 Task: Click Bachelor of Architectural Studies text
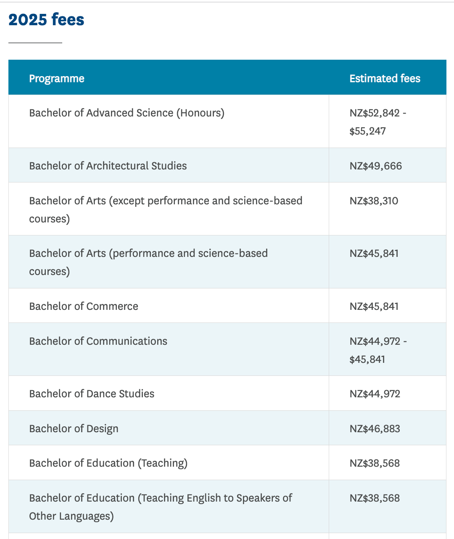108,166
